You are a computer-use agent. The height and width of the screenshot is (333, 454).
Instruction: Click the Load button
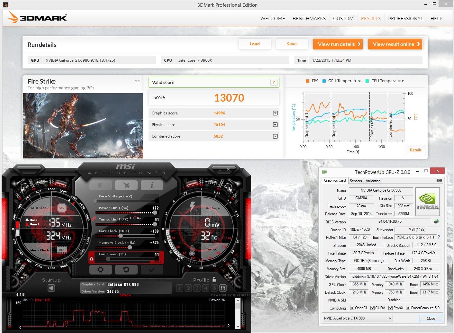(255, 44)
